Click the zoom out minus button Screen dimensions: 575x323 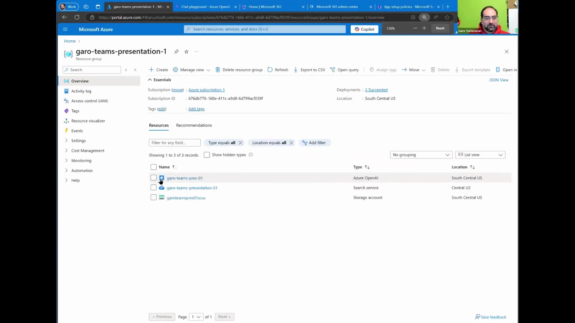415,28
